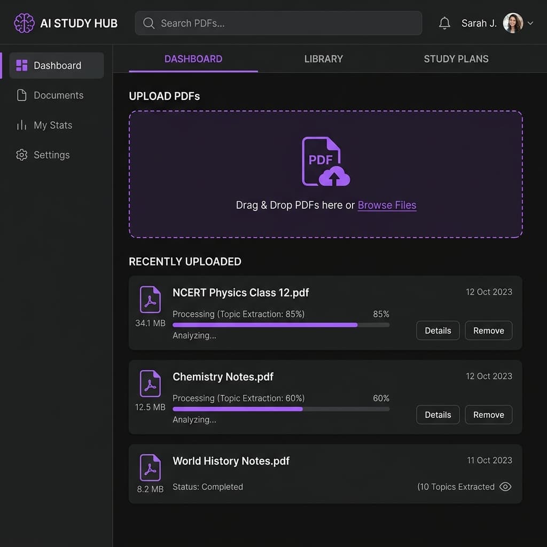Open the Study Plans tab
547x547 pixels.
[x=456, y=59]
